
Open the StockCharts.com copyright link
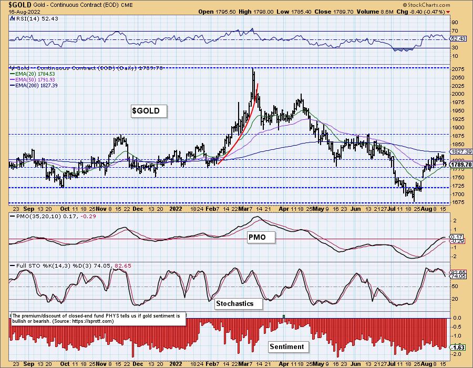(x=427, y=5)
